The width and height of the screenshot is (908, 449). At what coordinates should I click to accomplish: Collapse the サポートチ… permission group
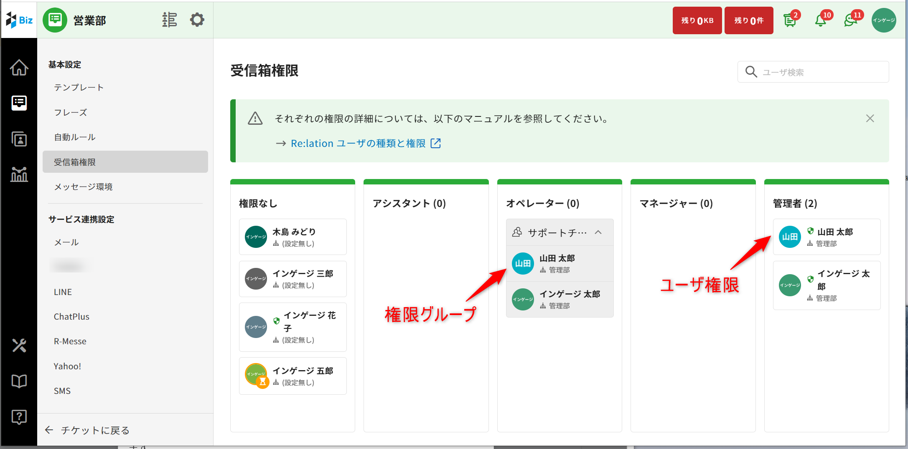[598, 232]
